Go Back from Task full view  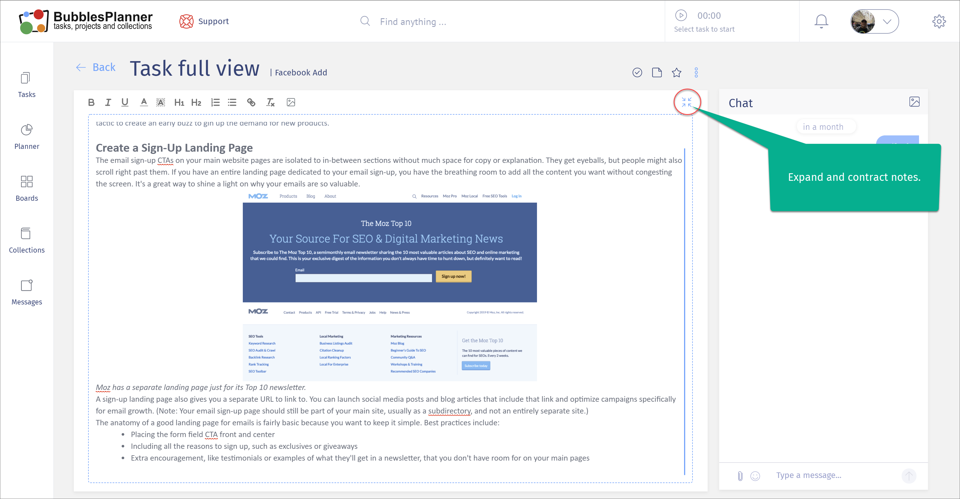96,67
